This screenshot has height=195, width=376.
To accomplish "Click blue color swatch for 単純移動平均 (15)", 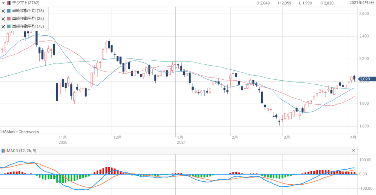I will (x=9, y=11).
